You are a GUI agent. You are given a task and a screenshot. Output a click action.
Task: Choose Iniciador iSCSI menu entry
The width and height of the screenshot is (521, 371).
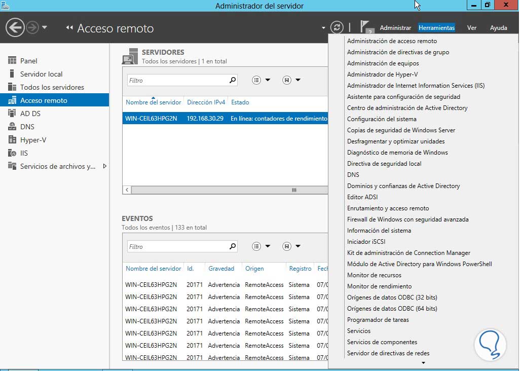(366, 241)
